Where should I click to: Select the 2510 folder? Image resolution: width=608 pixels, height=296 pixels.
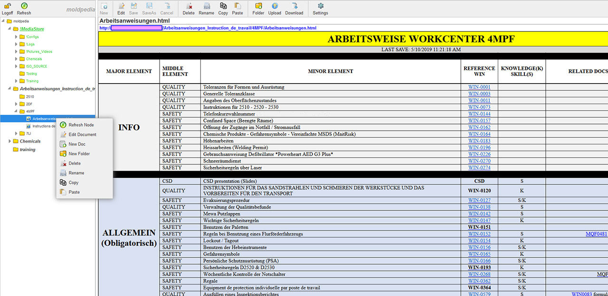point(30,96)
